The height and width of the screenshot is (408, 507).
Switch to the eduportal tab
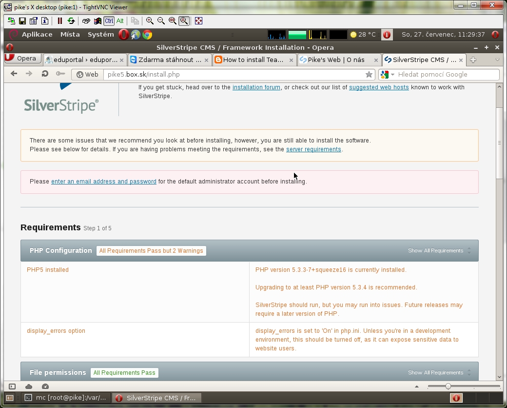[85, 60]
